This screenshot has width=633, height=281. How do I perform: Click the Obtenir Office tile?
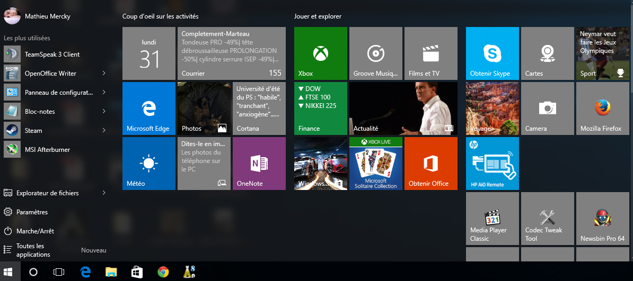click(x=430, y=164)
